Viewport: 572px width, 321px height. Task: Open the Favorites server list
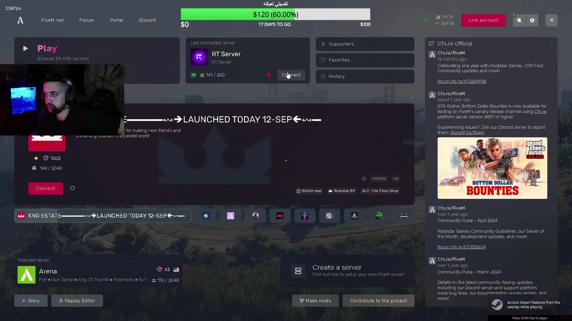pyautogui.click(x=365, y=60)
